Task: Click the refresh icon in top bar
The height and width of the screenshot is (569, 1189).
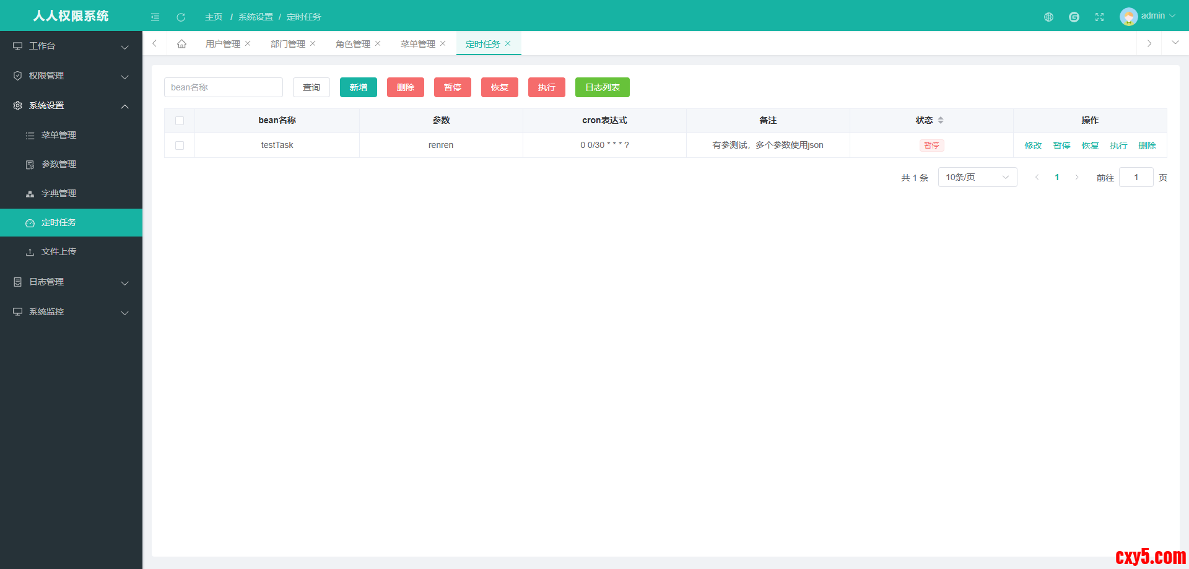Action: [181, 17]
